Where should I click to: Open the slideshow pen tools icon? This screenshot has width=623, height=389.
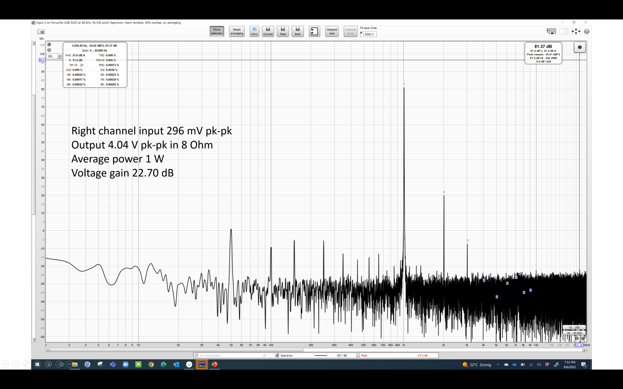[26, 364]
